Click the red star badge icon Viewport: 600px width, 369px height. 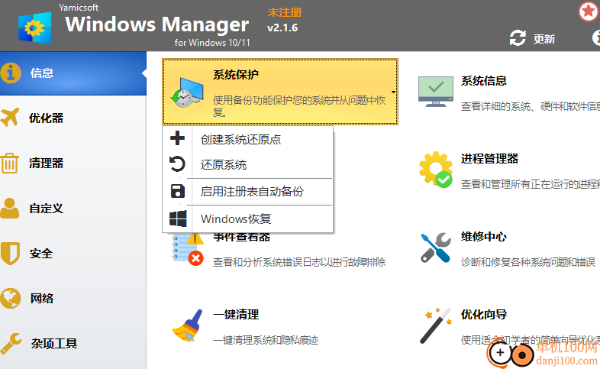click(589, 11)
